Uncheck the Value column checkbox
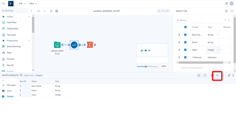 pyautogui.click(x=185, y=50)
